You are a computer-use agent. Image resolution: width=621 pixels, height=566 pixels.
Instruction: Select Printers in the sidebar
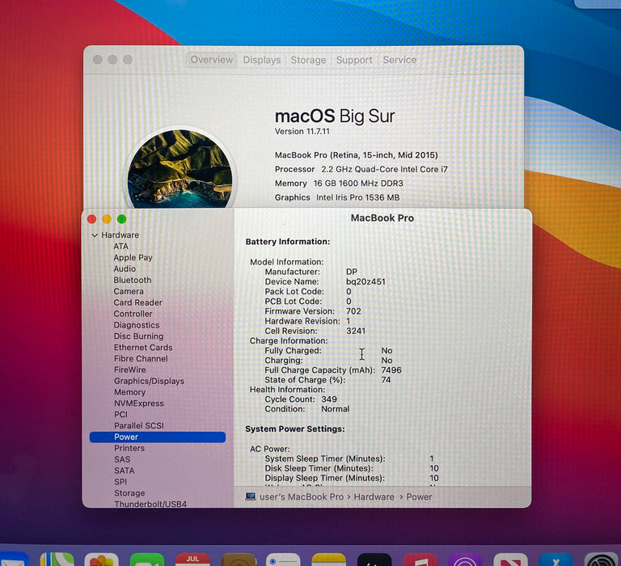tap(129, 448)
